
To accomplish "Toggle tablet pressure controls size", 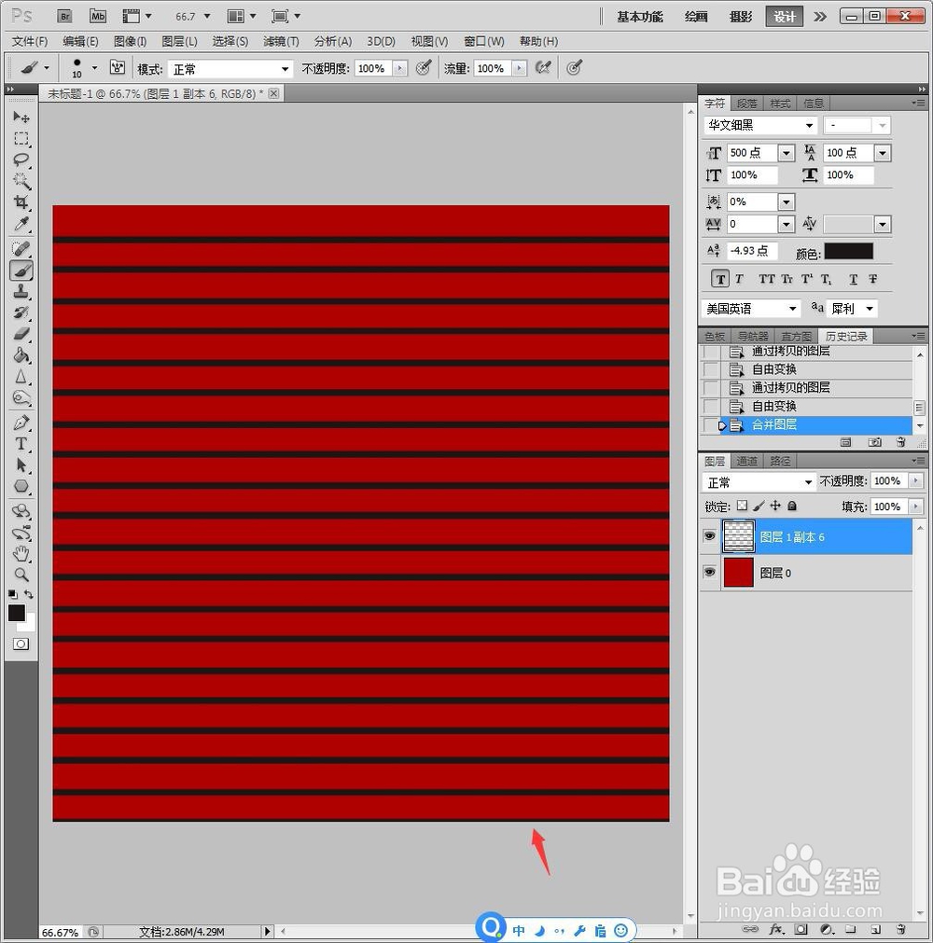I will pyautogui.click(x=574, y=68).
